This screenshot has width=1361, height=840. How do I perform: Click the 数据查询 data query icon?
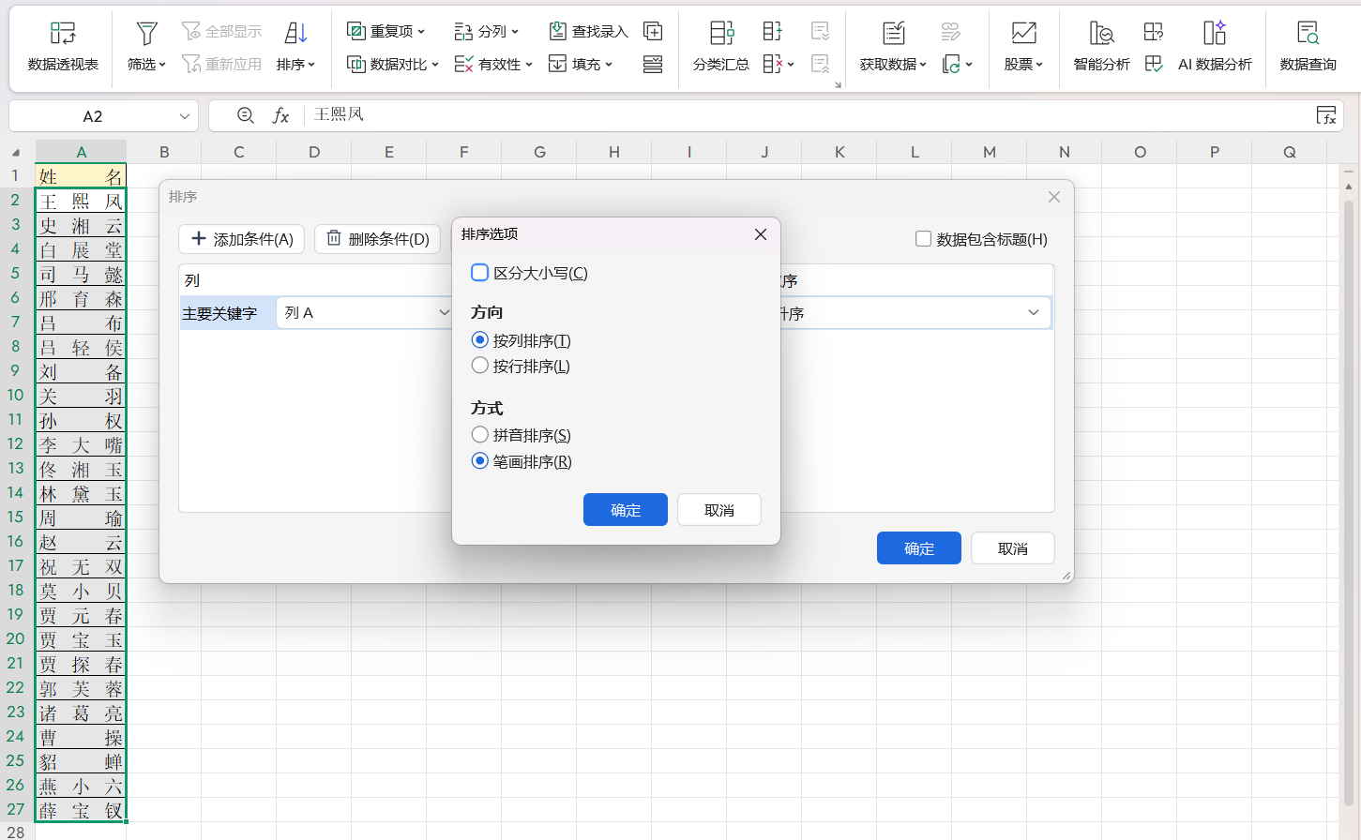[1308, 42]
